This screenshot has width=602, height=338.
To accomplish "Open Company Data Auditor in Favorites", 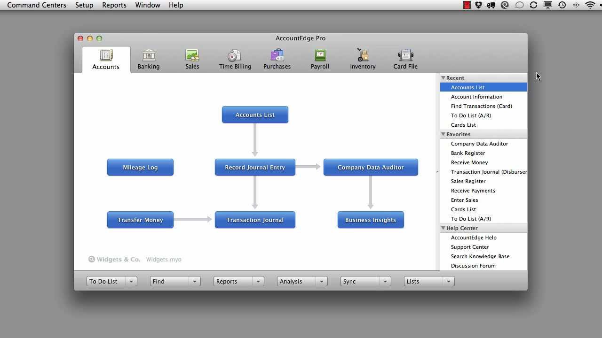I will 483,144.
